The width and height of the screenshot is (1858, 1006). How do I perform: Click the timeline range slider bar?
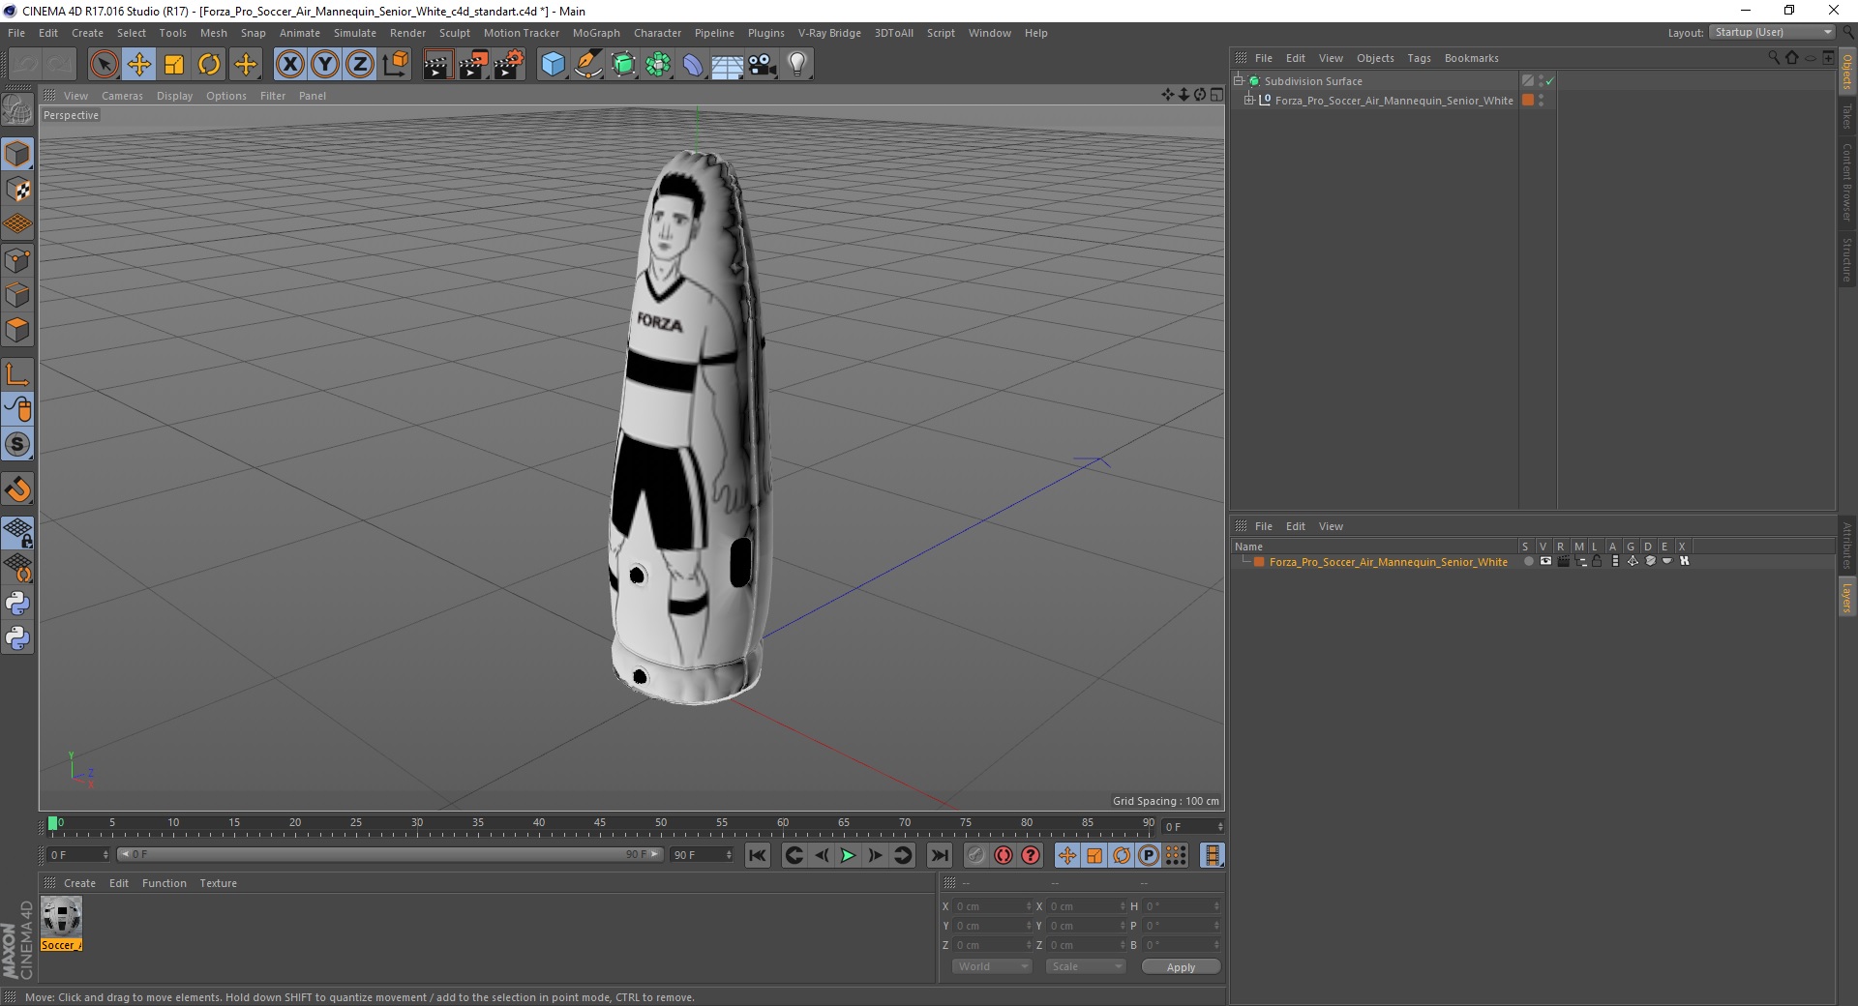[x=389, y=854]
